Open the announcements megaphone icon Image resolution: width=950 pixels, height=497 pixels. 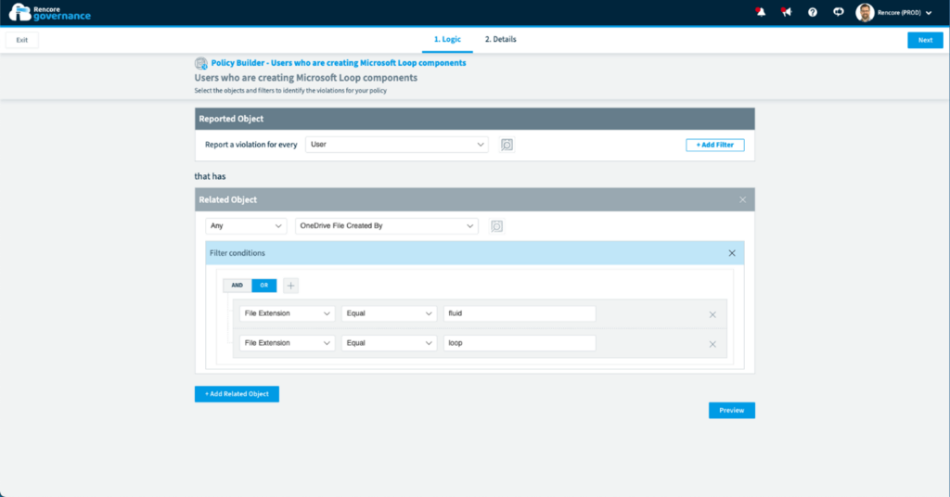pyautogui.click(x=787, y=12)
